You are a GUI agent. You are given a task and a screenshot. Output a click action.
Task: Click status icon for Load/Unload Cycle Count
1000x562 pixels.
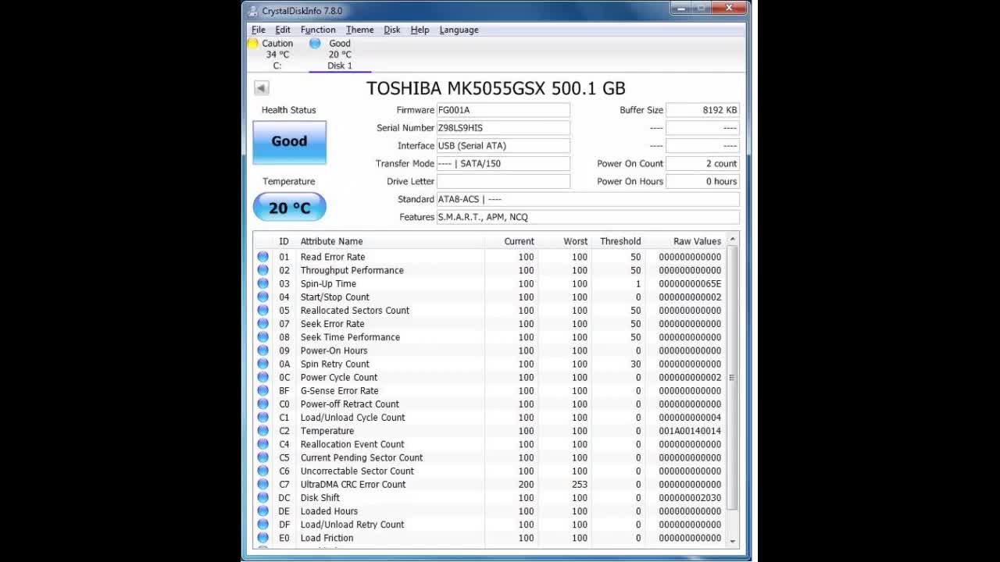click(262, 418)
